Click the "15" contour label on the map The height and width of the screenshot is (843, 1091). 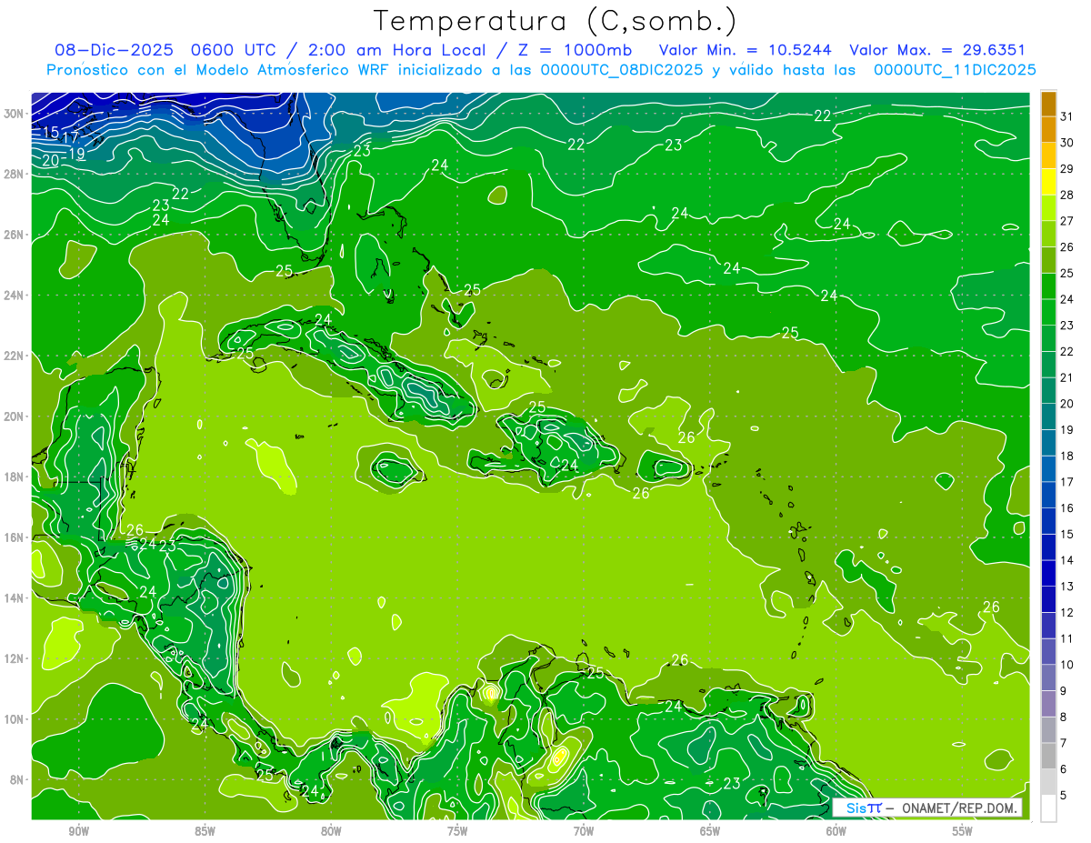pos(51,133)
